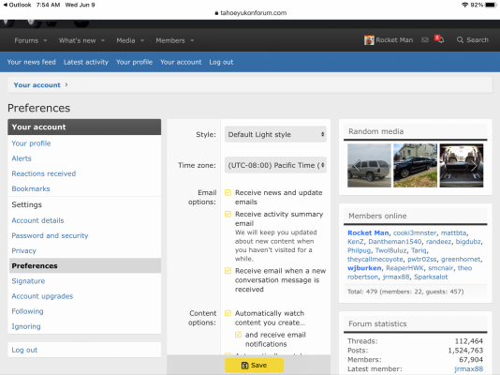Open the Time zone dropdown
The width and height of the screenshot is (500, 375).
275,165
